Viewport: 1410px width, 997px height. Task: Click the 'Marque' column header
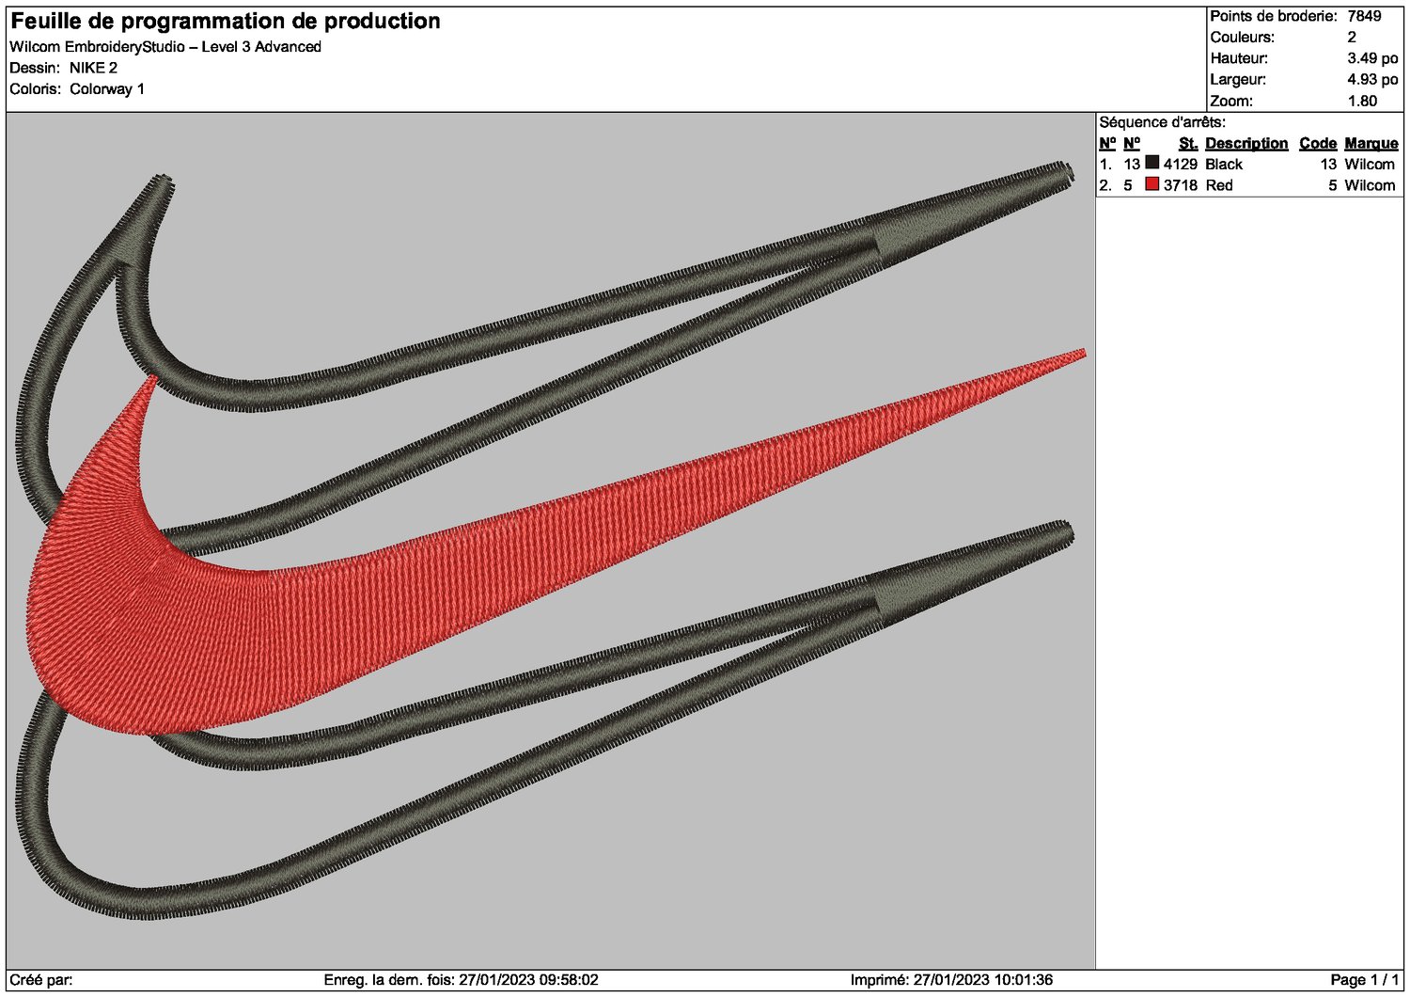(x=1371, y=143)
